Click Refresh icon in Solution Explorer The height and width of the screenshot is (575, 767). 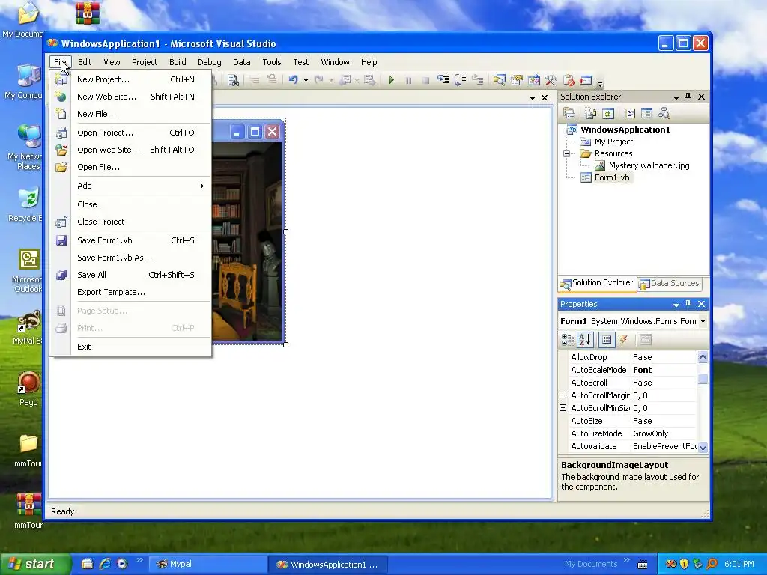(x=608, y=114)
